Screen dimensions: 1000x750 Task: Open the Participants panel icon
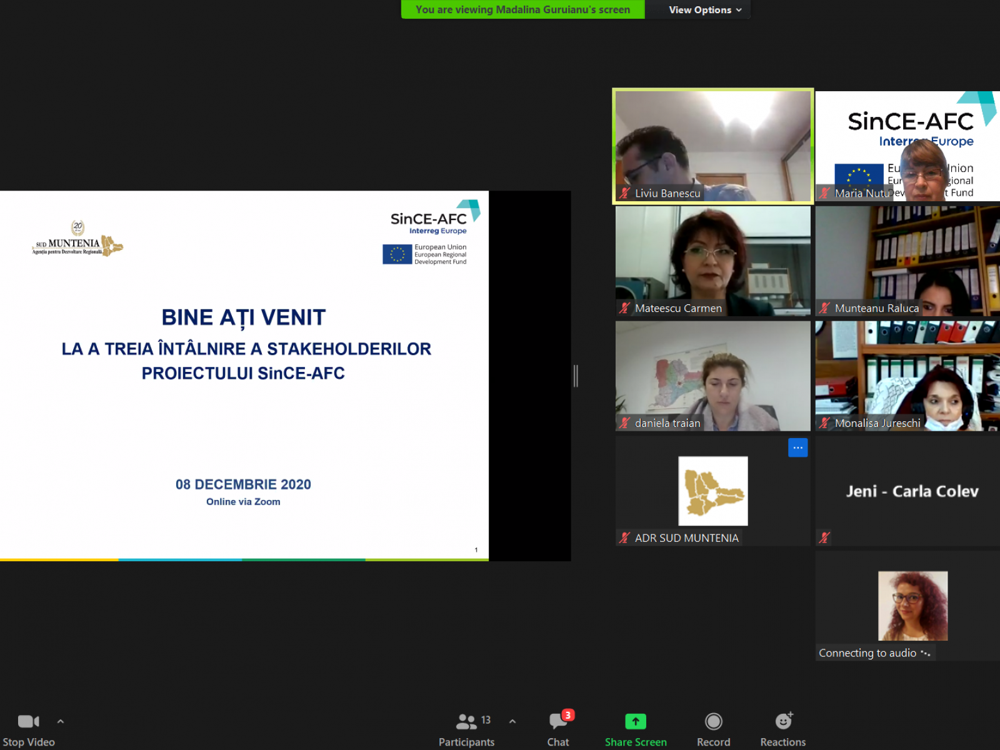[466, 722]
